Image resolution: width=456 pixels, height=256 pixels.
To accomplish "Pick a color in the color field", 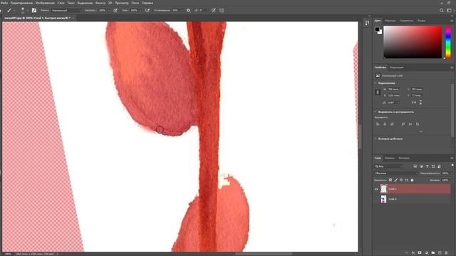I will pos(413,42).
